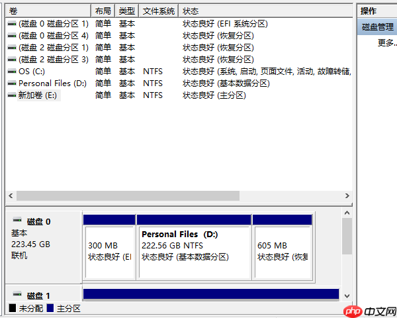This screenshot has width=397, height=318.
Task: Select volume (磁盘 0 磁盘分区 4)
Action: click(x=54, y=36)
